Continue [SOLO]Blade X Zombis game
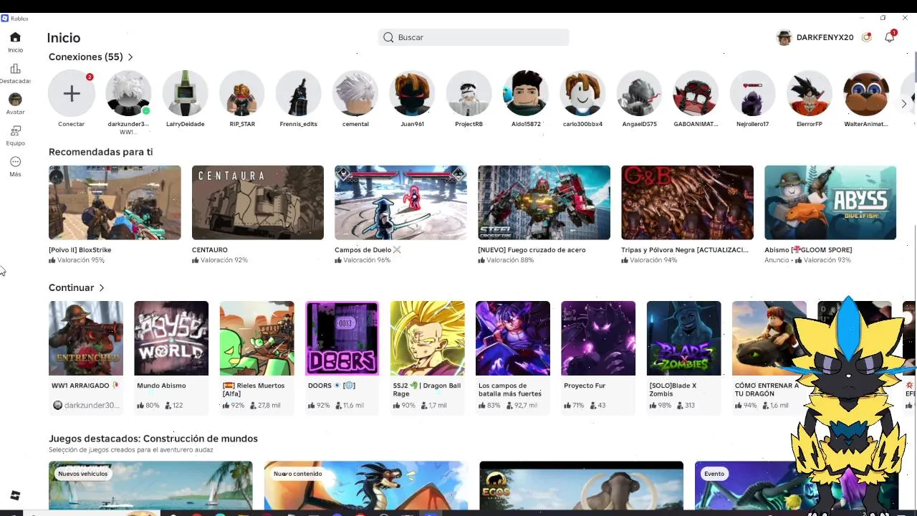Image resolution: width=917 pixels, height=516 pixels. pyautogui.click(x=683, y=338)
